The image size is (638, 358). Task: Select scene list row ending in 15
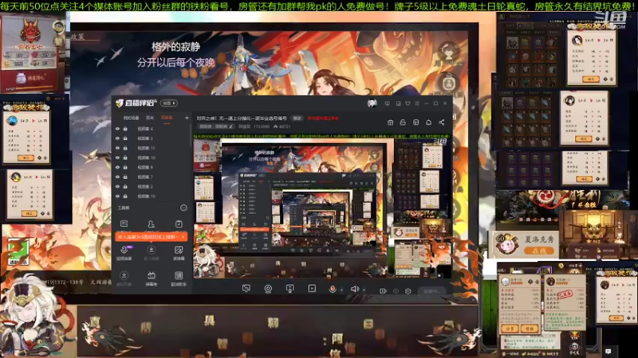click(x=151, y=196)
